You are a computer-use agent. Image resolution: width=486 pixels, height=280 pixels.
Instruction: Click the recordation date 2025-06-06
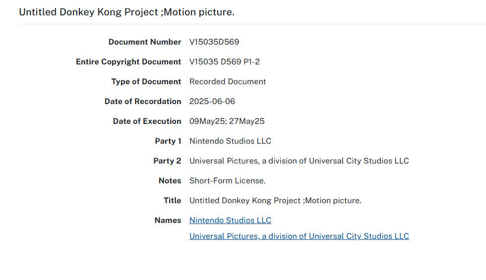212,102
